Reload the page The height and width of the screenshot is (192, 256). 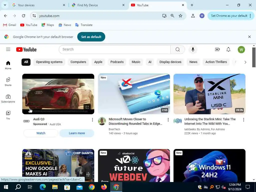[23, 16]
